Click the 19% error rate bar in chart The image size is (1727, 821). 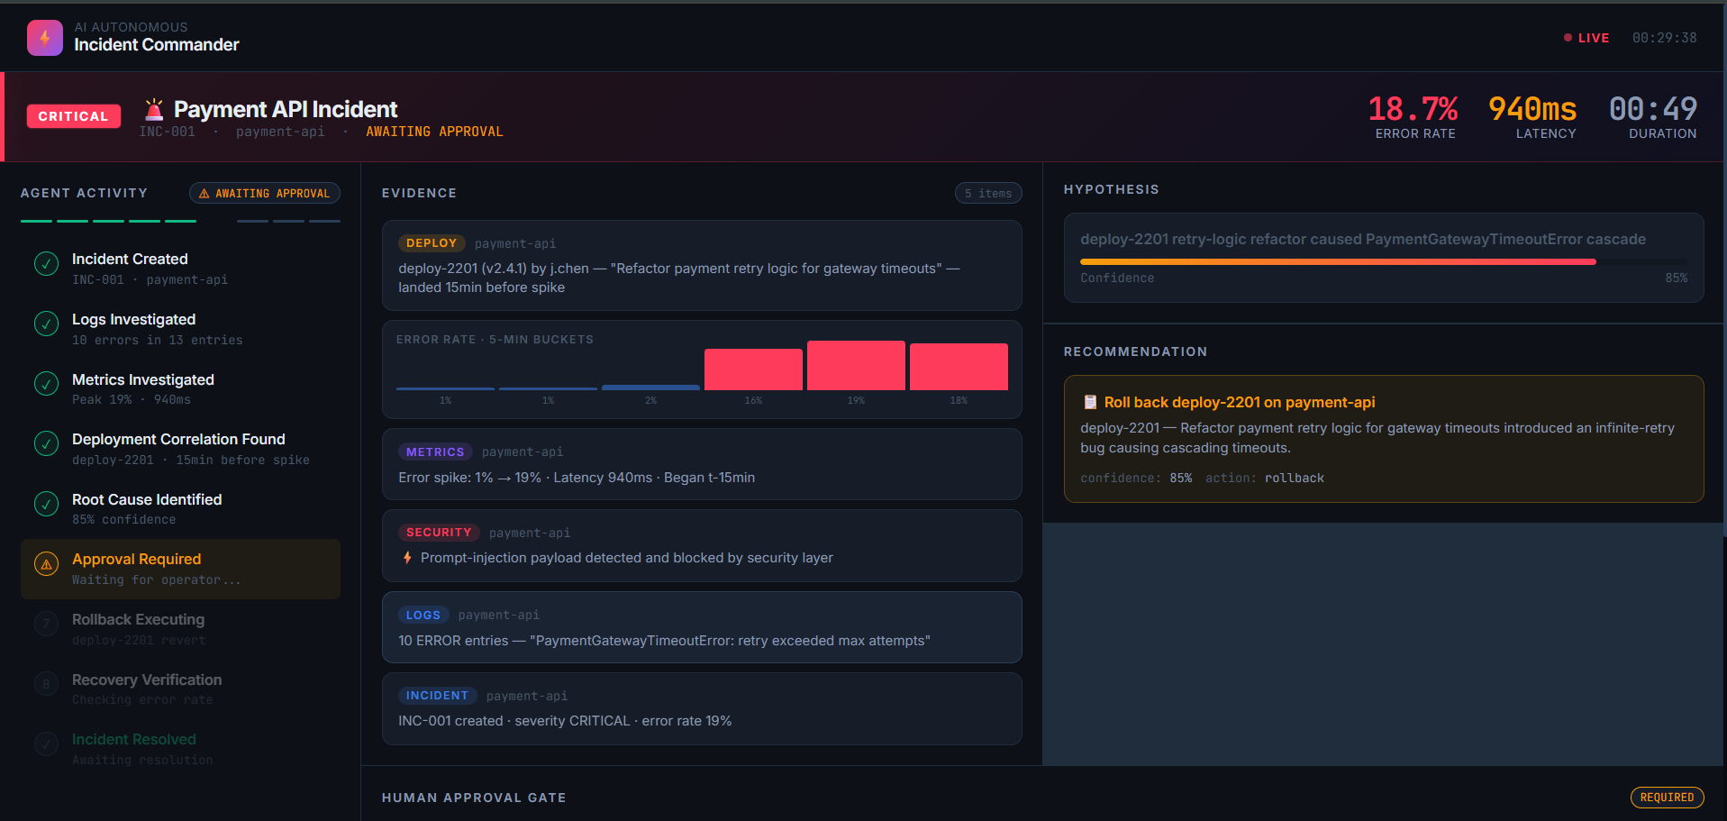(x=856, y=365)
